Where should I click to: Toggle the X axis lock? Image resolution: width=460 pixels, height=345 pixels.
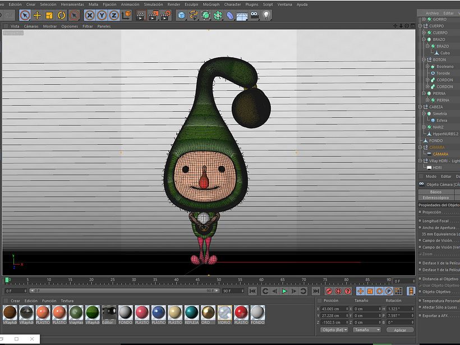click(90, 15)
